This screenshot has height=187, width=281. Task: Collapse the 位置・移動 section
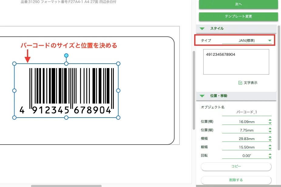coord(202,96)
